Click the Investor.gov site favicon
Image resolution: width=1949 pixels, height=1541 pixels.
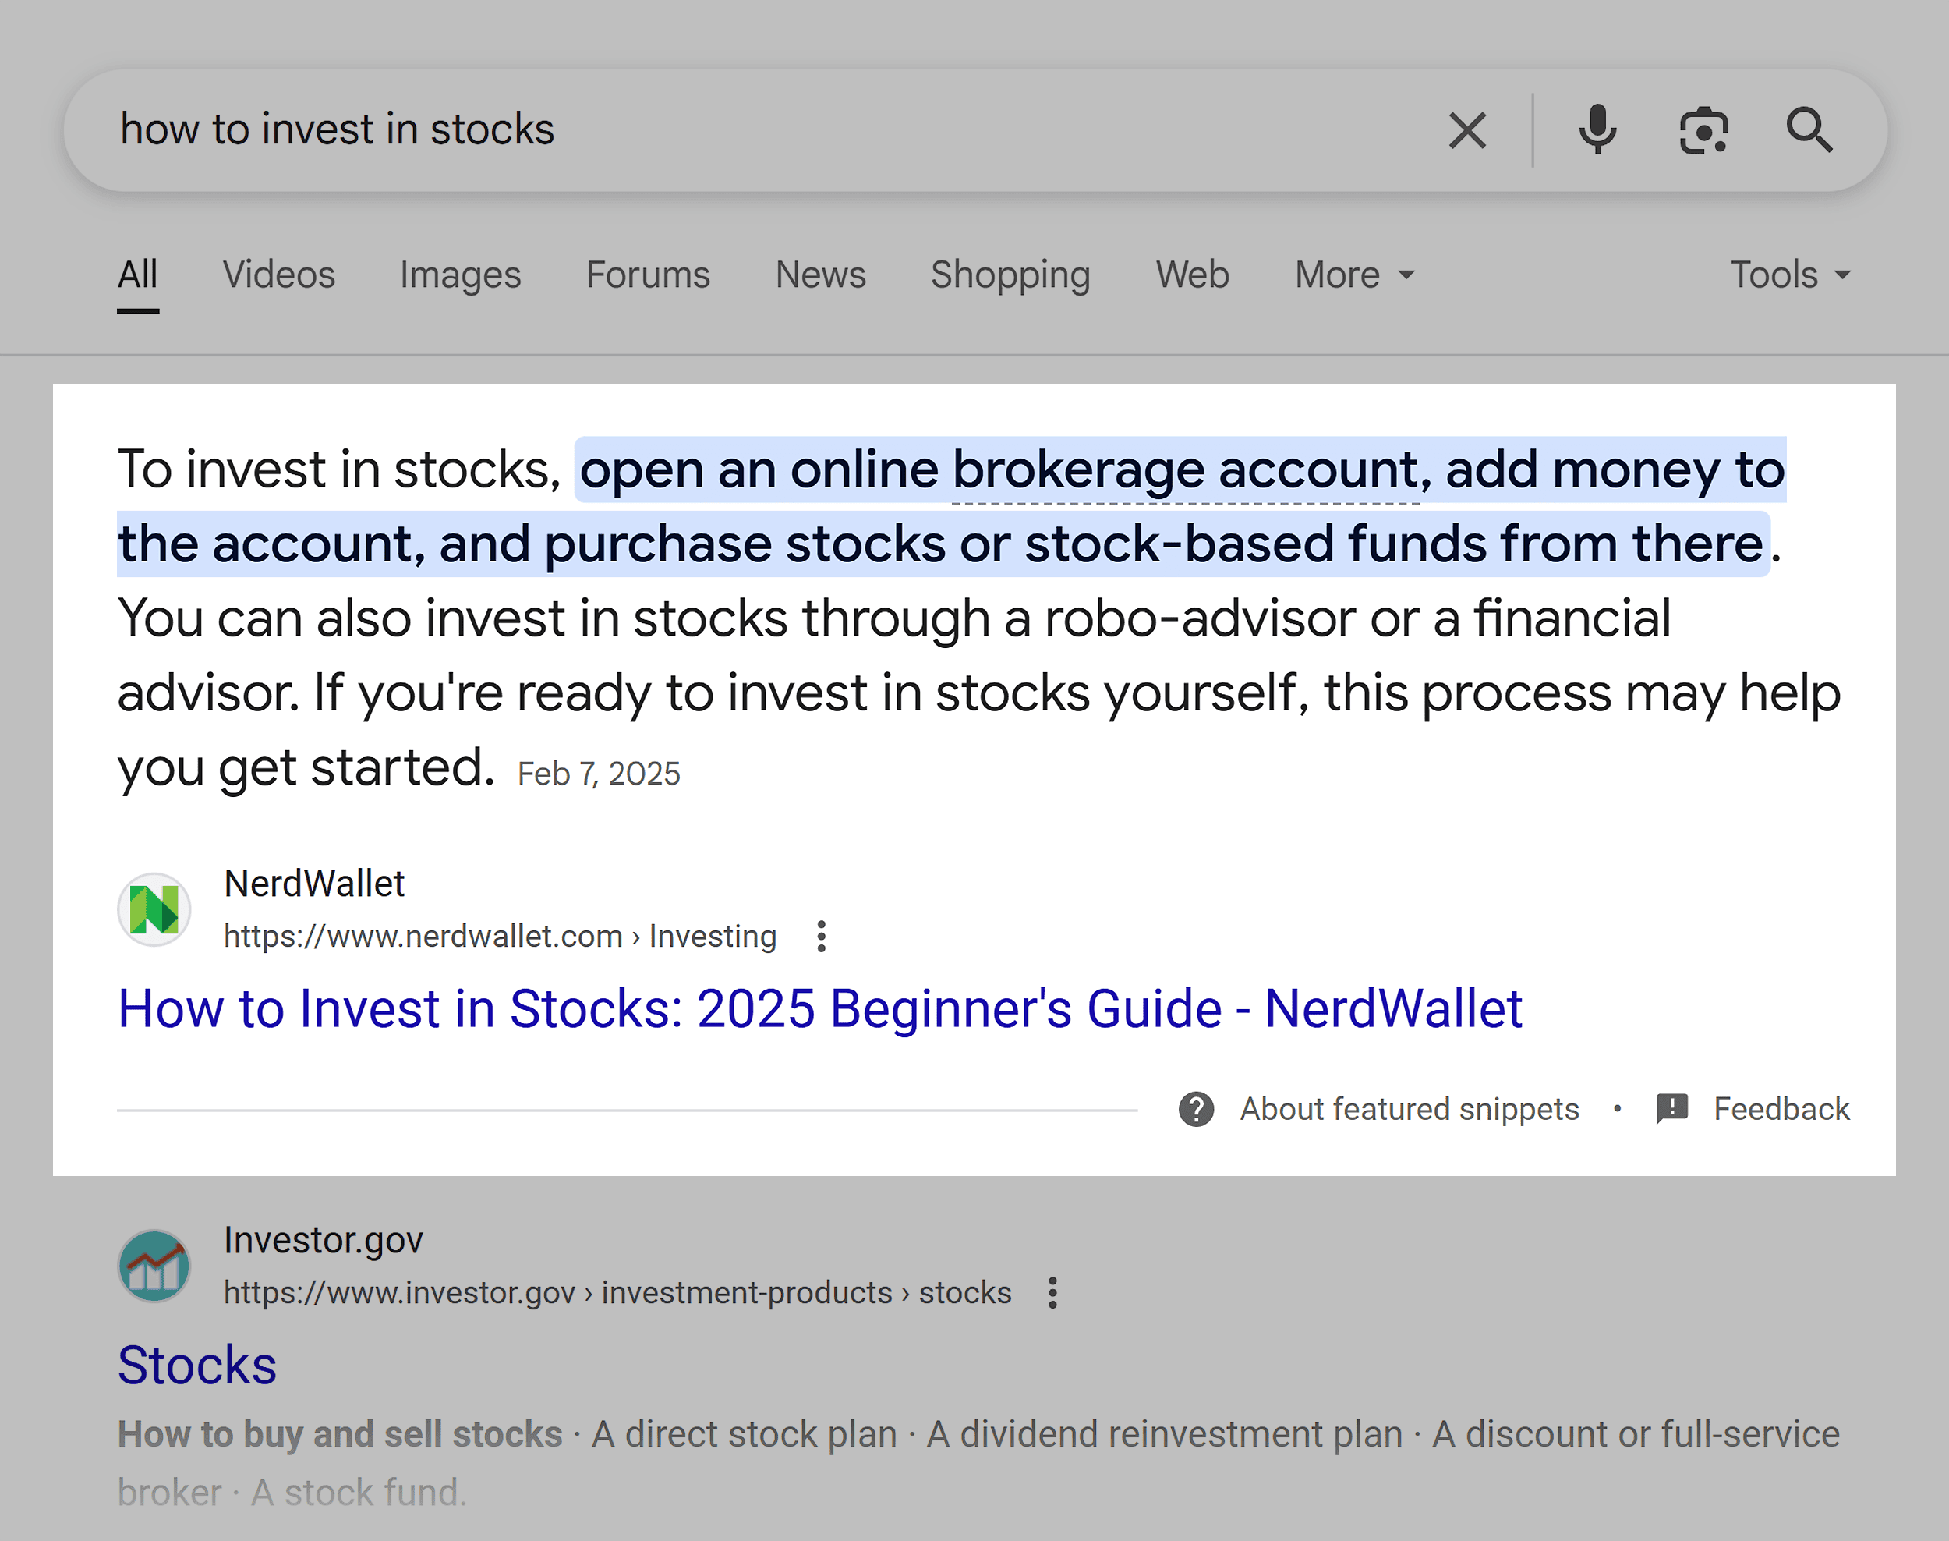(154, 1265)
